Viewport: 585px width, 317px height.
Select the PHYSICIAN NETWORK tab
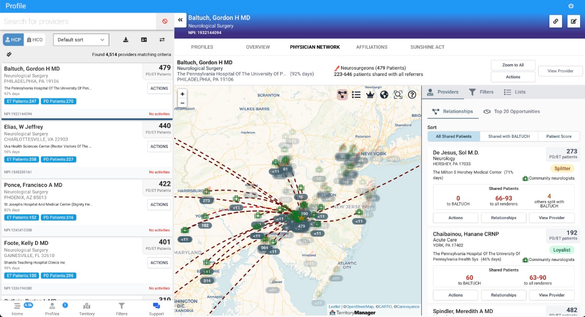tap(315, 47)
